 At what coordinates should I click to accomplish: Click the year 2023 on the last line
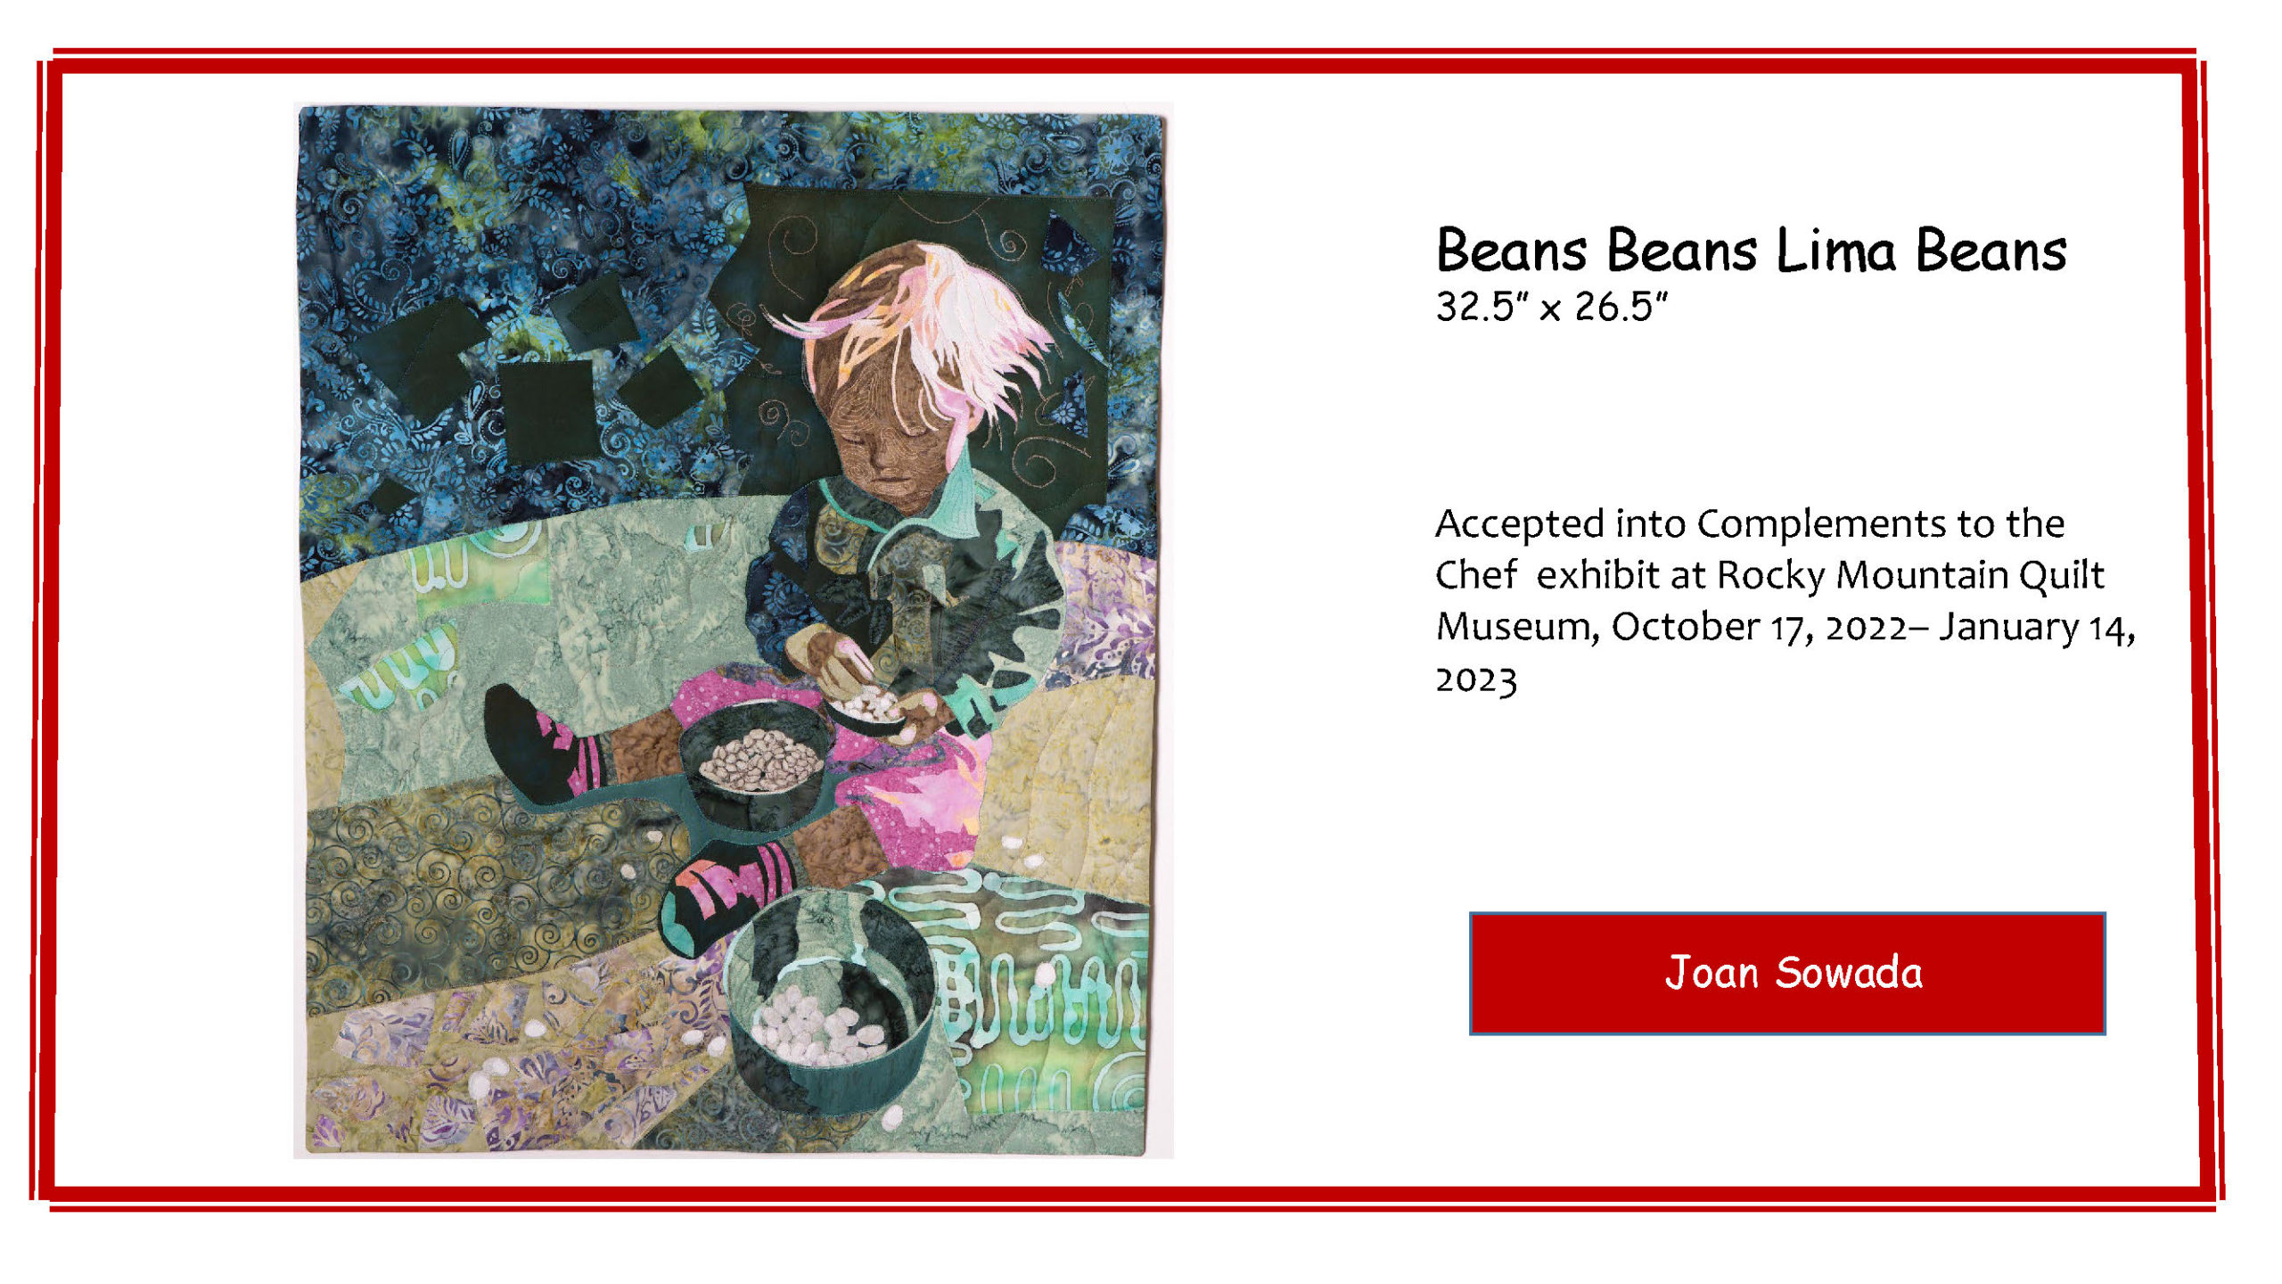(1476, 680)
